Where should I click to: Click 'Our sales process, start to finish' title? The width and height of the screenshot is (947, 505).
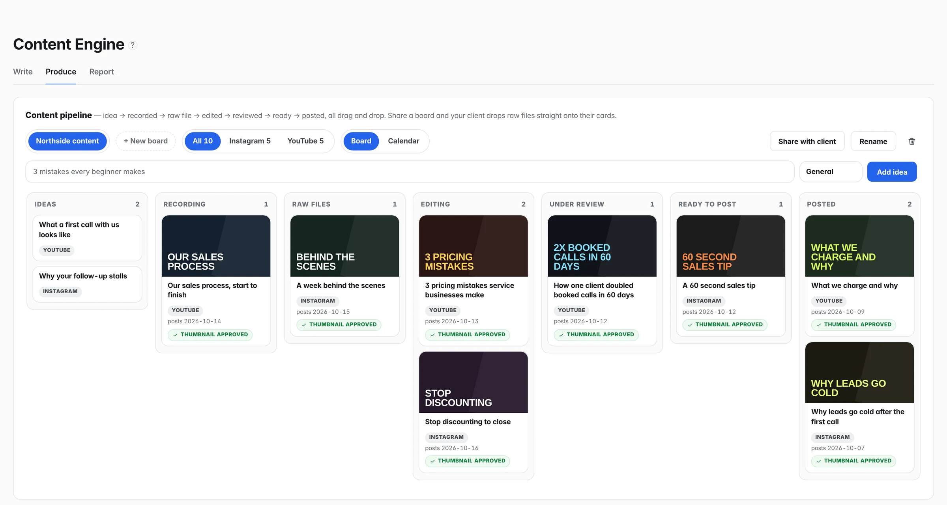[x=212, y=290]
